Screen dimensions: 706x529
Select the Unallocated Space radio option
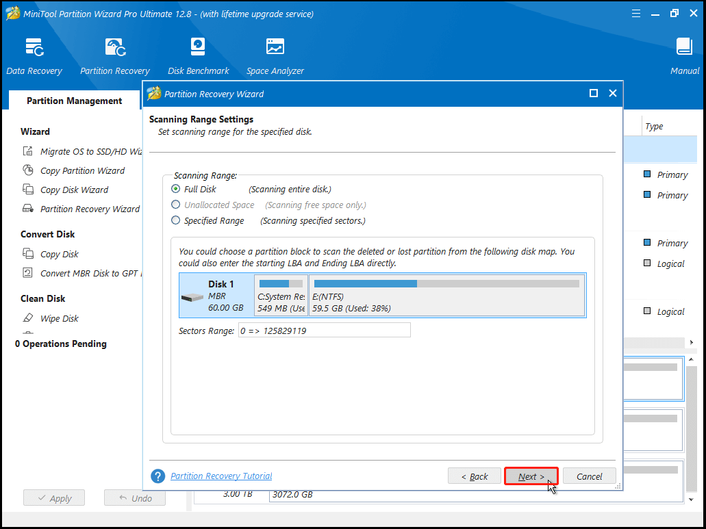(x=176, y=205)
